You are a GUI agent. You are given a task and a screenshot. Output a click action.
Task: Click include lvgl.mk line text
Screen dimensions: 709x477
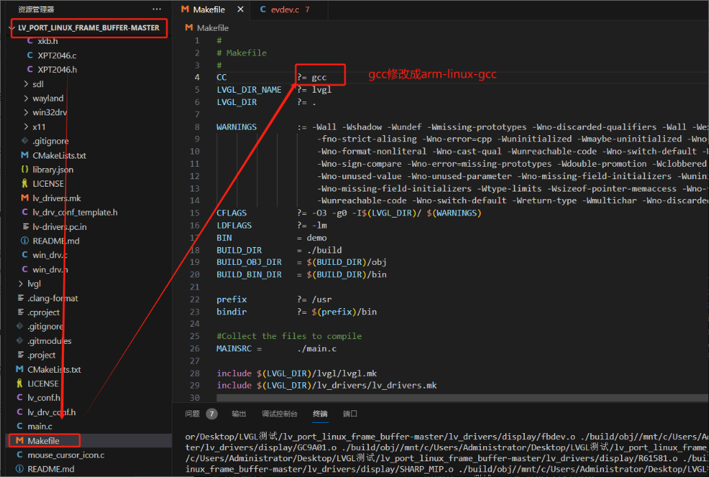297,373
